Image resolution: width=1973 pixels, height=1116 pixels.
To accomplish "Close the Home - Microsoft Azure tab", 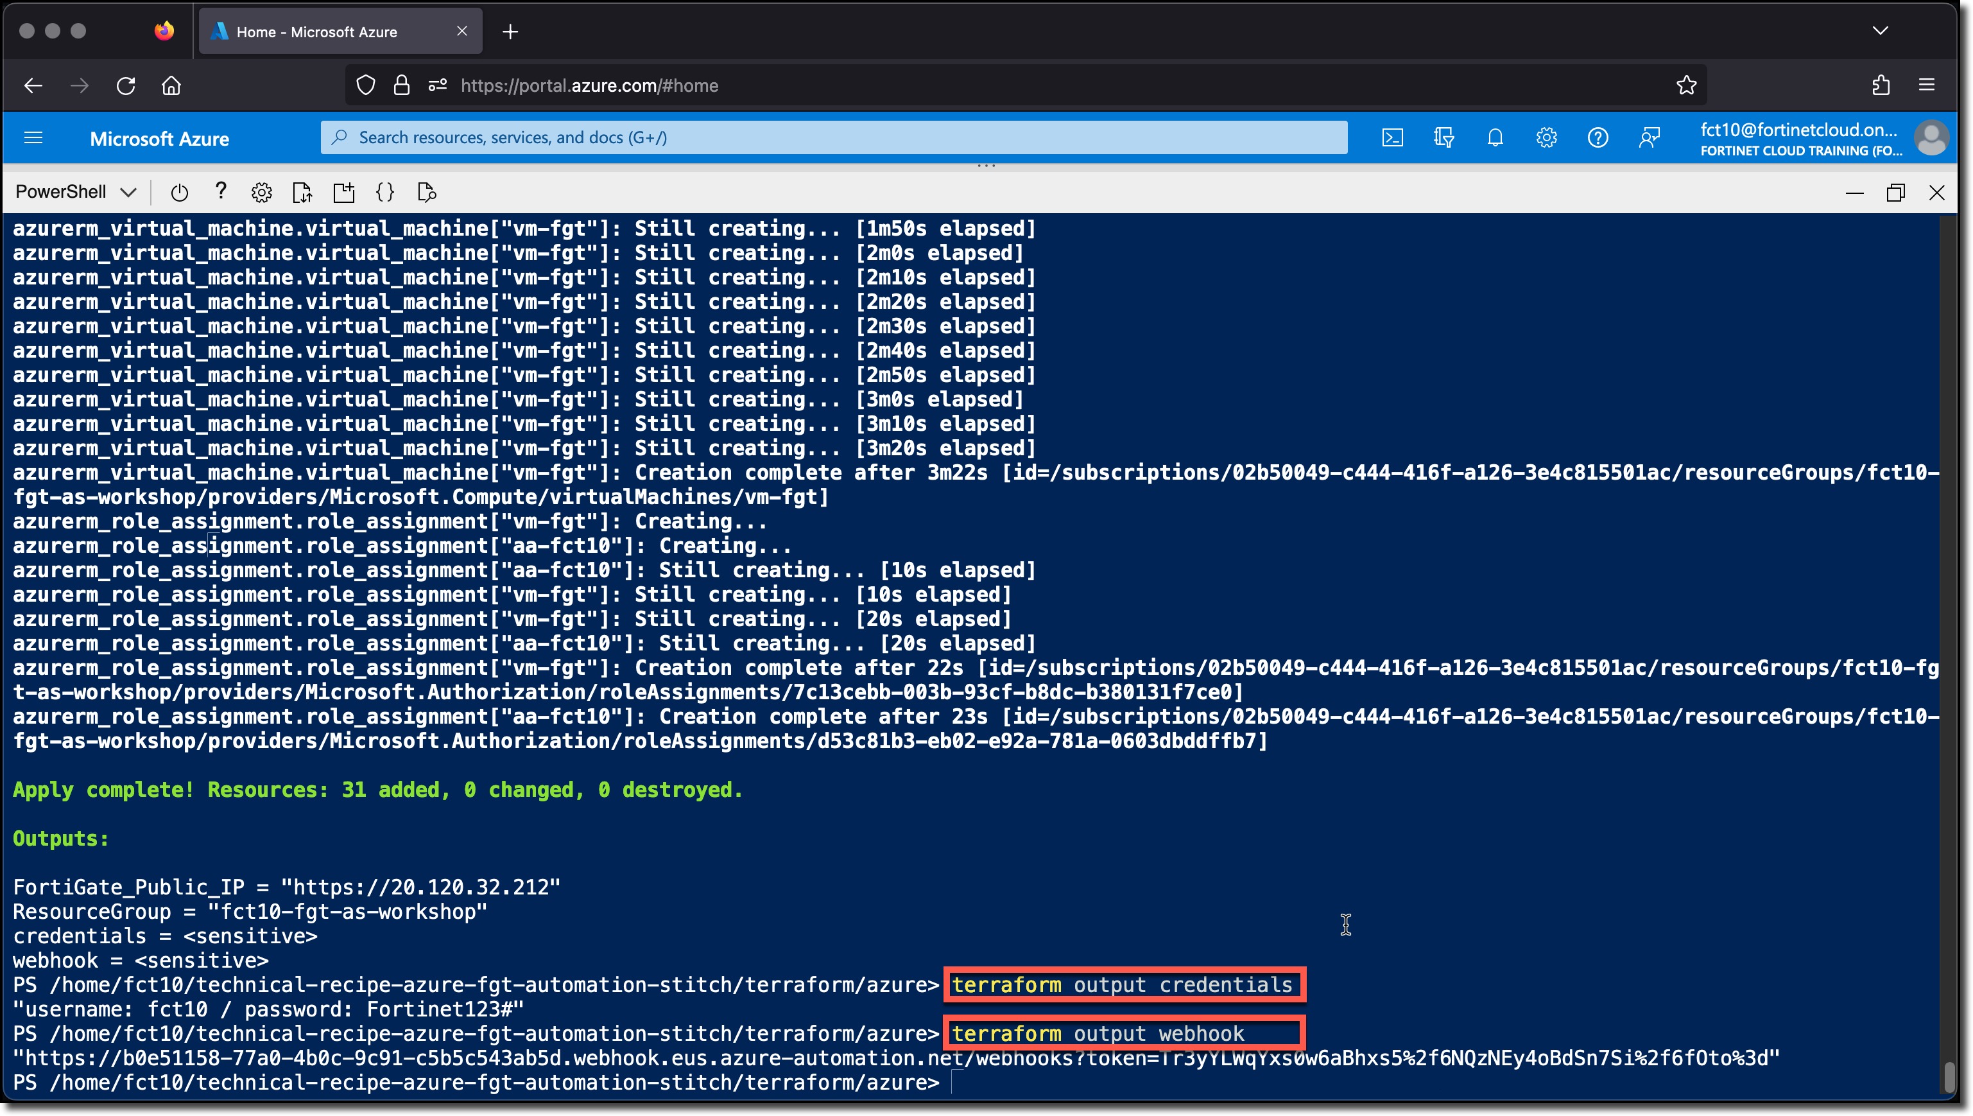I will click(x=462, y=31).
